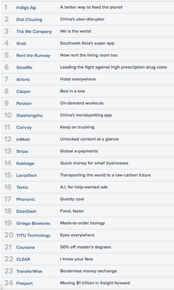Click the Ginkgo Bioworks link
Screen dimensions: 174x290
coord(33,223)
